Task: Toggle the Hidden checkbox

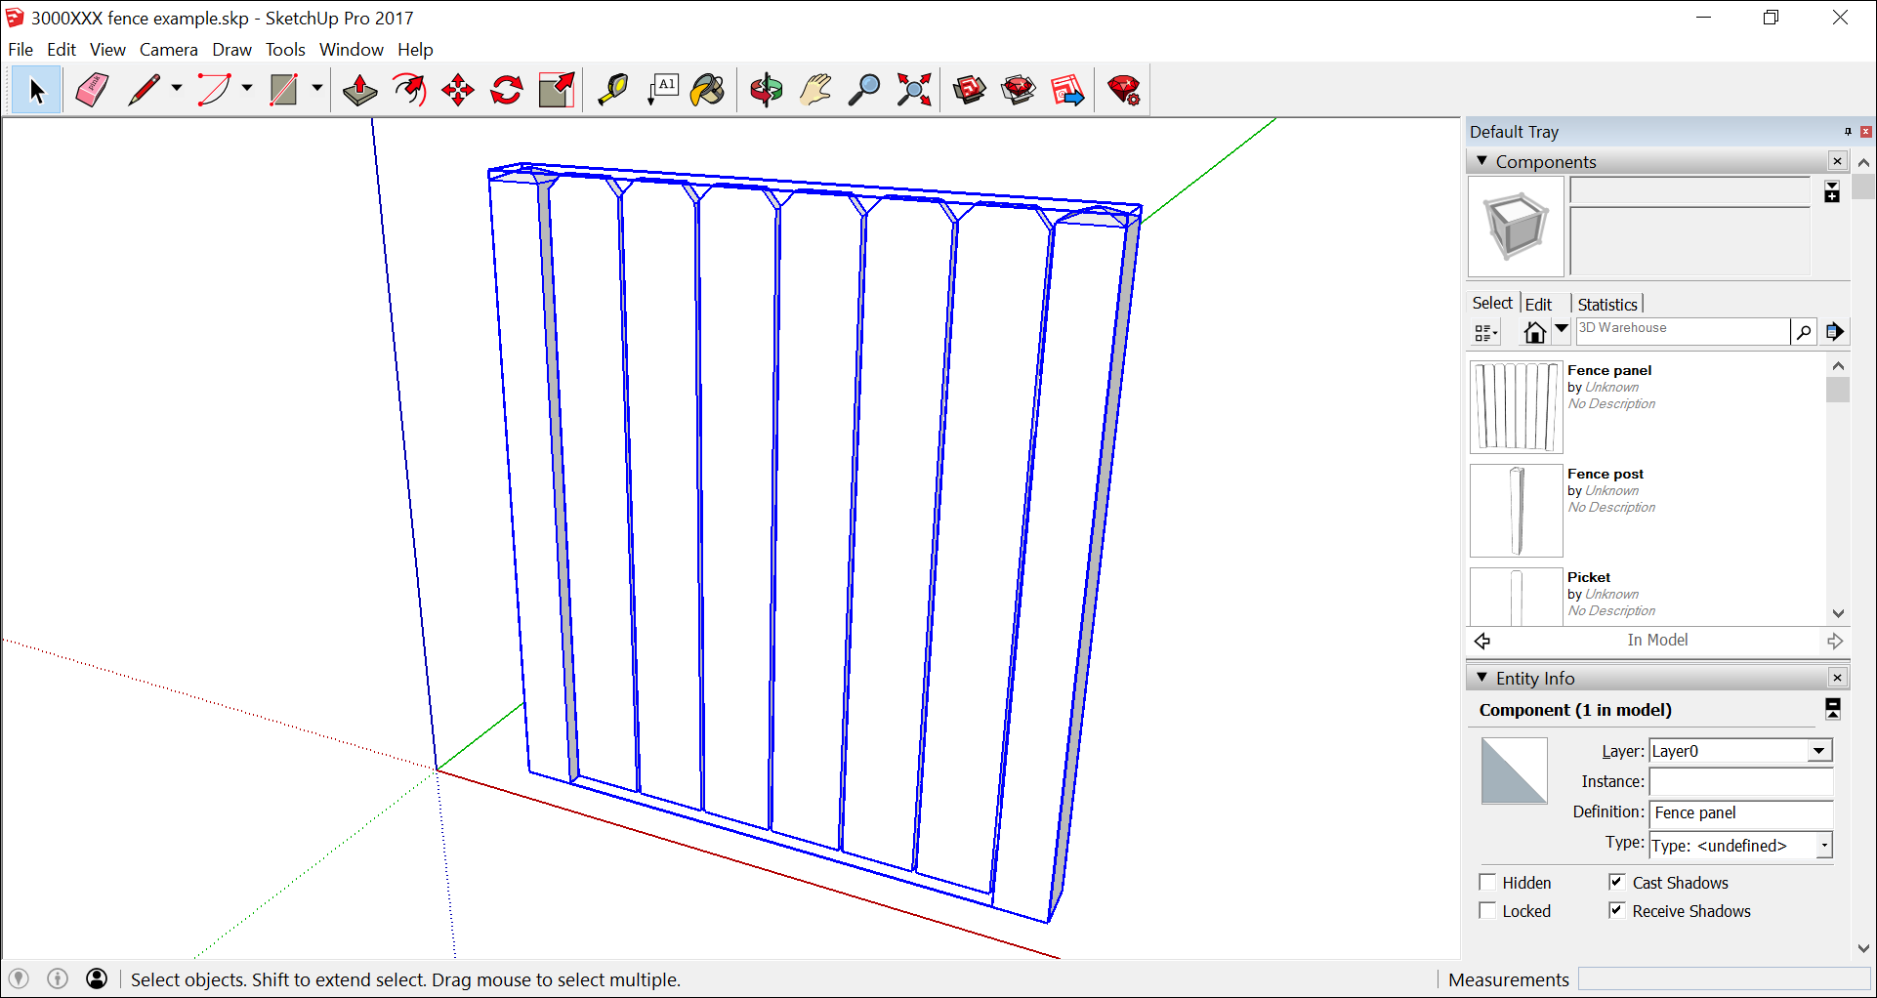Action: point(1487,883)
